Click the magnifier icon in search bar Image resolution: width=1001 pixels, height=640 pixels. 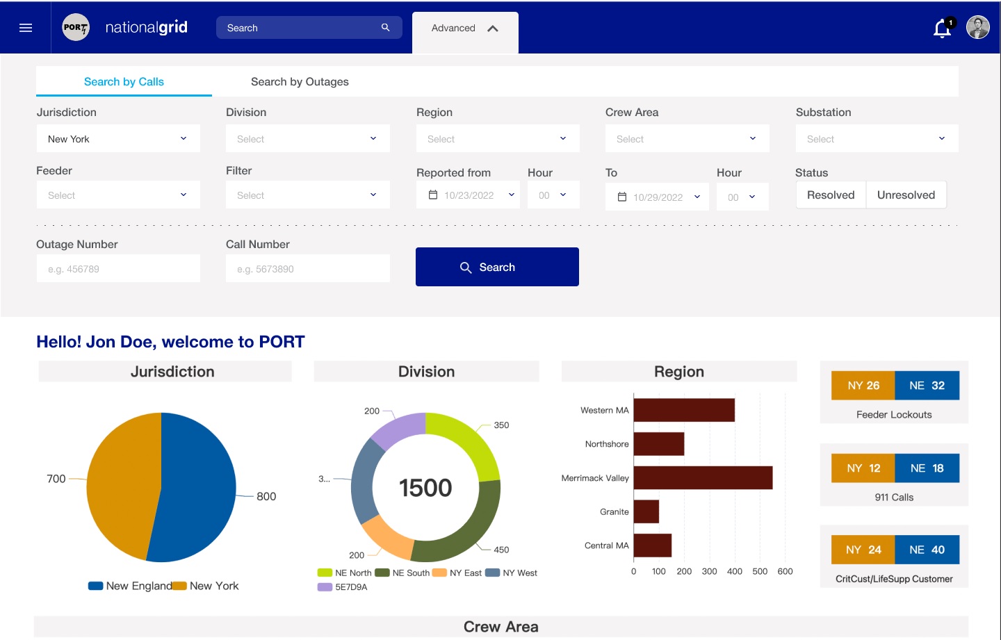click(386, 28)
